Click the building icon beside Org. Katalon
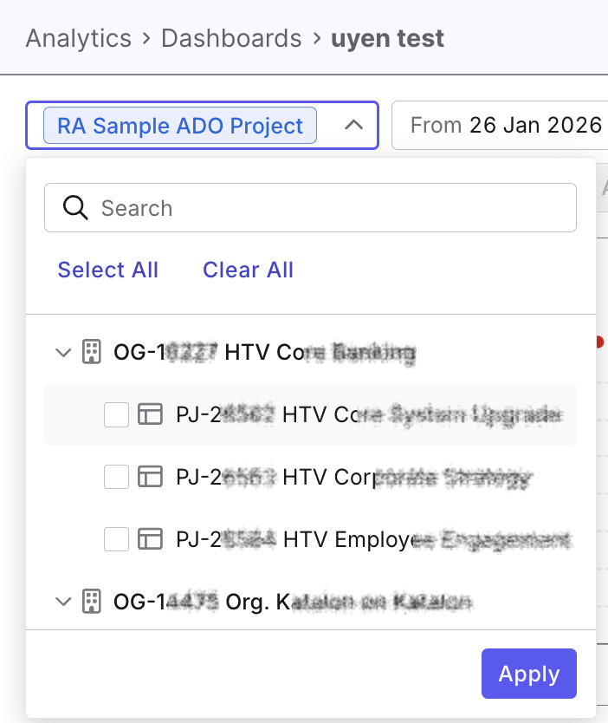Image resolution: width=608 pixels, height=723 pixels. click(x=90, y=602)
